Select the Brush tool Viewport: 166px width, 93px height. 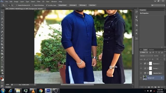2,35
